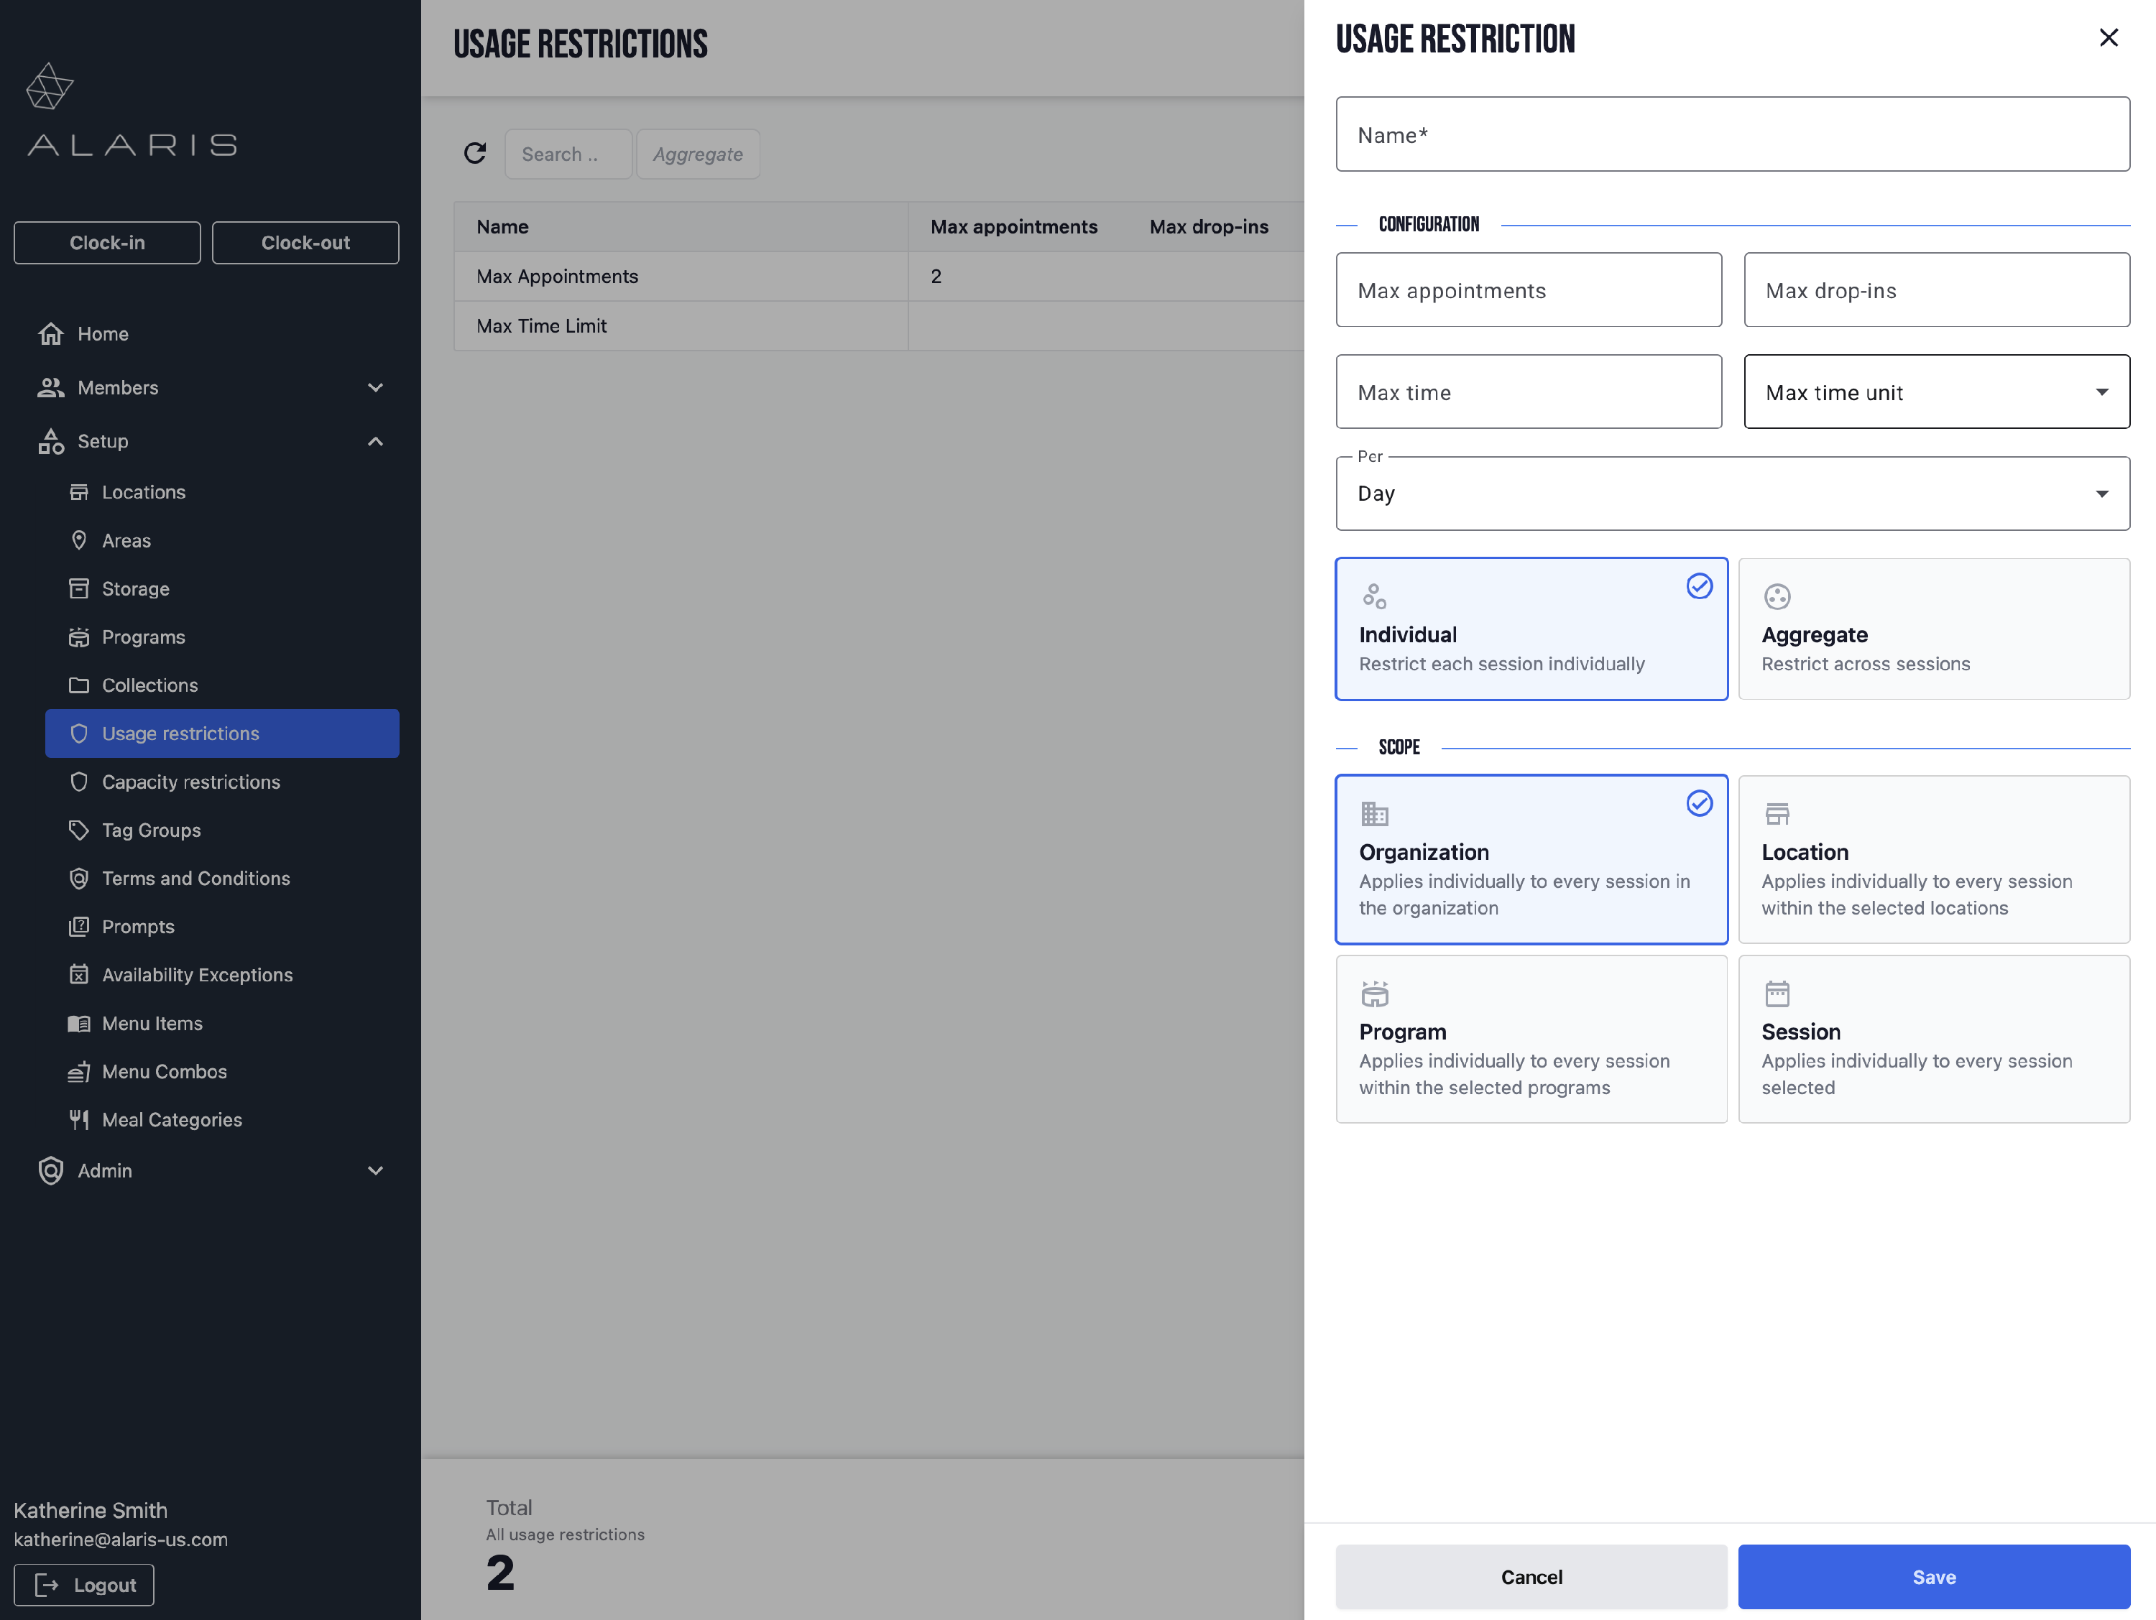
Task: Click the Storage box icon
Action: pyautogui.click(x=79, y=588)
